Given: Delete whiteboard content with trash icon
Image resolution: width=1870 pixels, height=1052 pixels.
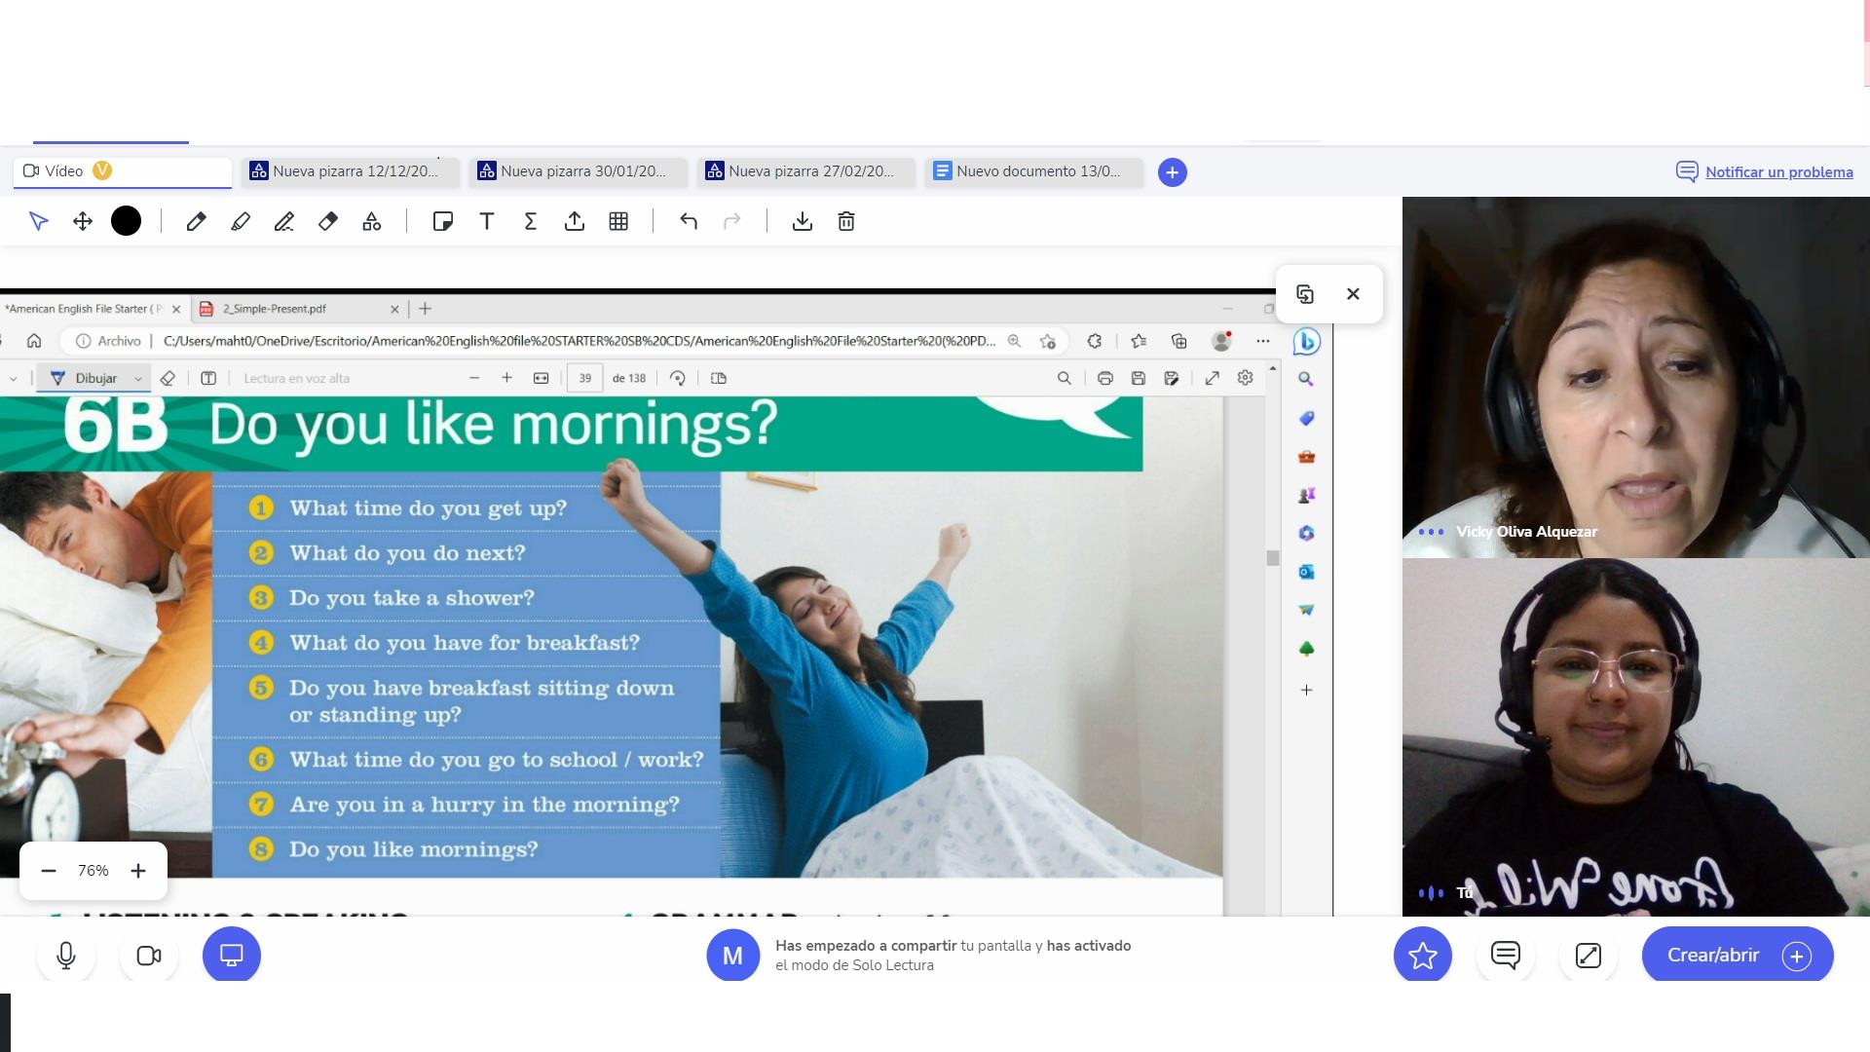Looking at the screenshot, I should (846, 222).
